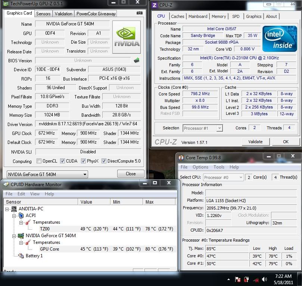Image resolution: width=302 pixels, height=286 pixels.
Task: Open the About tab in CPU-Z
Action: click(271, 16)
